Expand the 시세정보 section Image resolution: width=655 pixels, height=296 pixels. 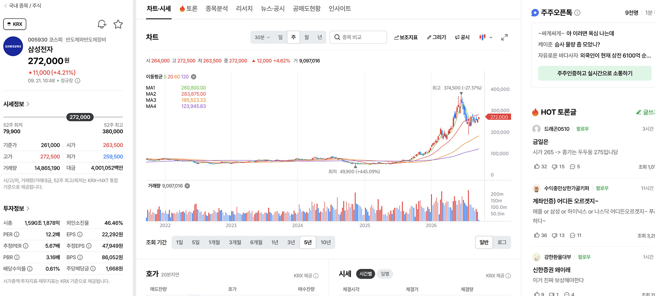pyautogui.click(x=16, y=104)
